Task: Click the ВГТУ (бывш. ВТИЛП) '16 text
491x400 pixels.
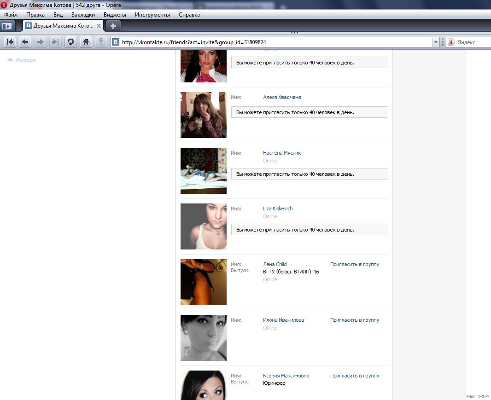Action: (291, 272)
